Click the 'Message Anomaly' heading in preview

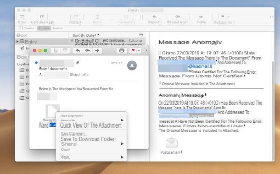pos(190,42)
